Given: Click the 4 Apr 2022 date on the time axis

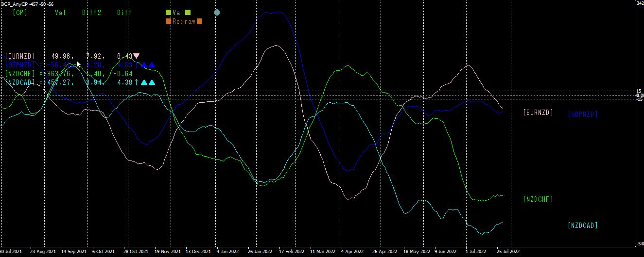Looking at the screenshot, I should [x=353, y=252].
